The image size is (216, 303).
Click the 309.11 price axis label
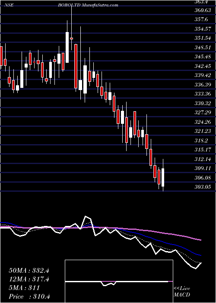203,168
